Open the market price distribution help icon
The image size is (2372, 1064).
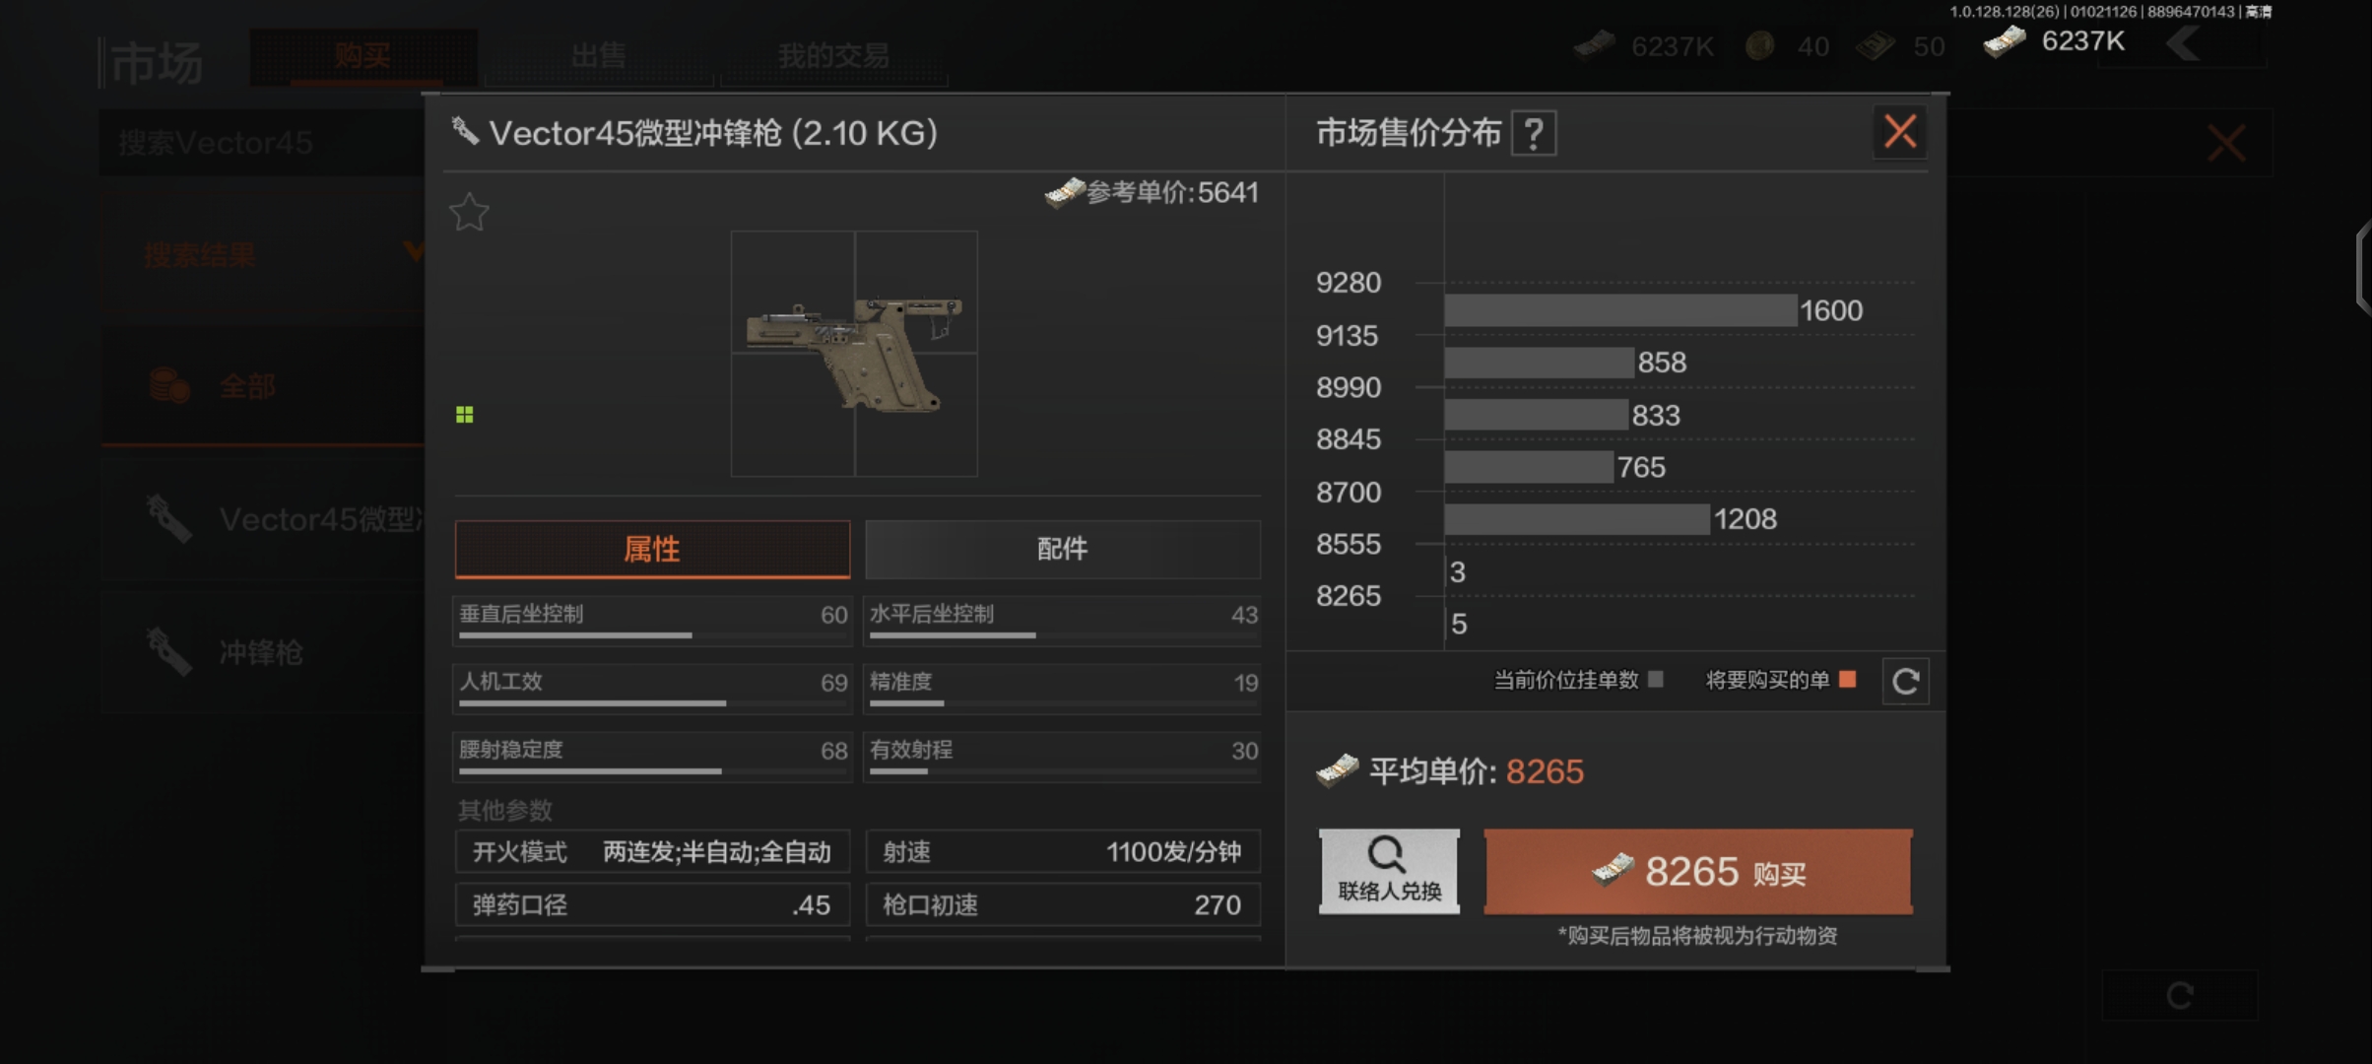point(1535,133)
